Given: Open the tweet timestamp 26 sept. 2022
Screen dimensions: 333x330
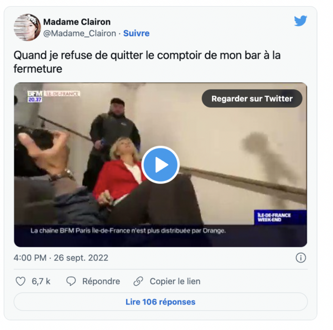Looking at the screenshot, I should (x=61, y=258).
